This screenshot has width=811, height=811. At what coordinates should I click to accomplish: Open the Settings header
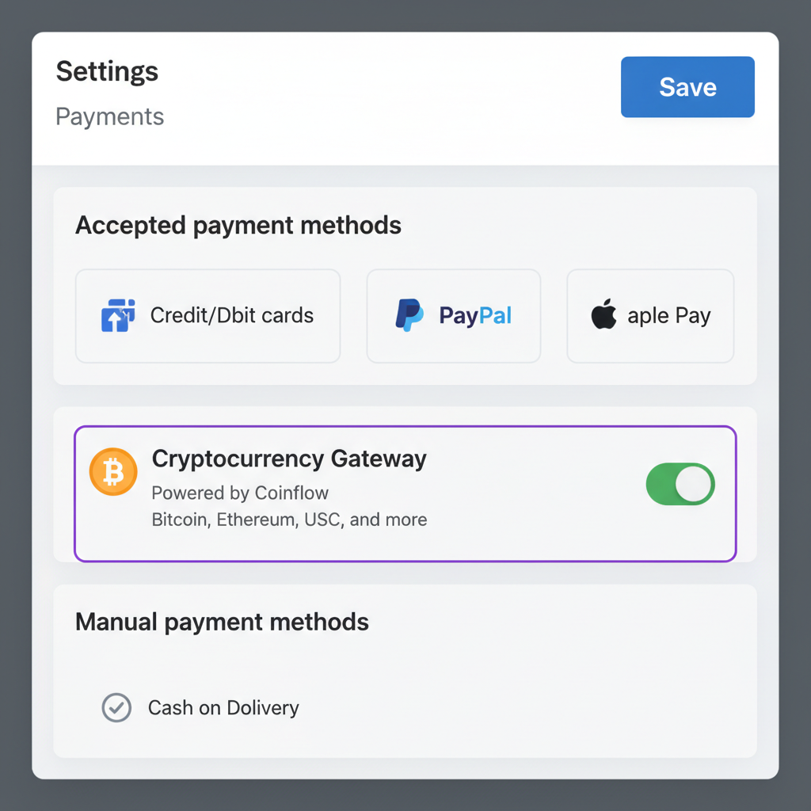coord(107,71)
